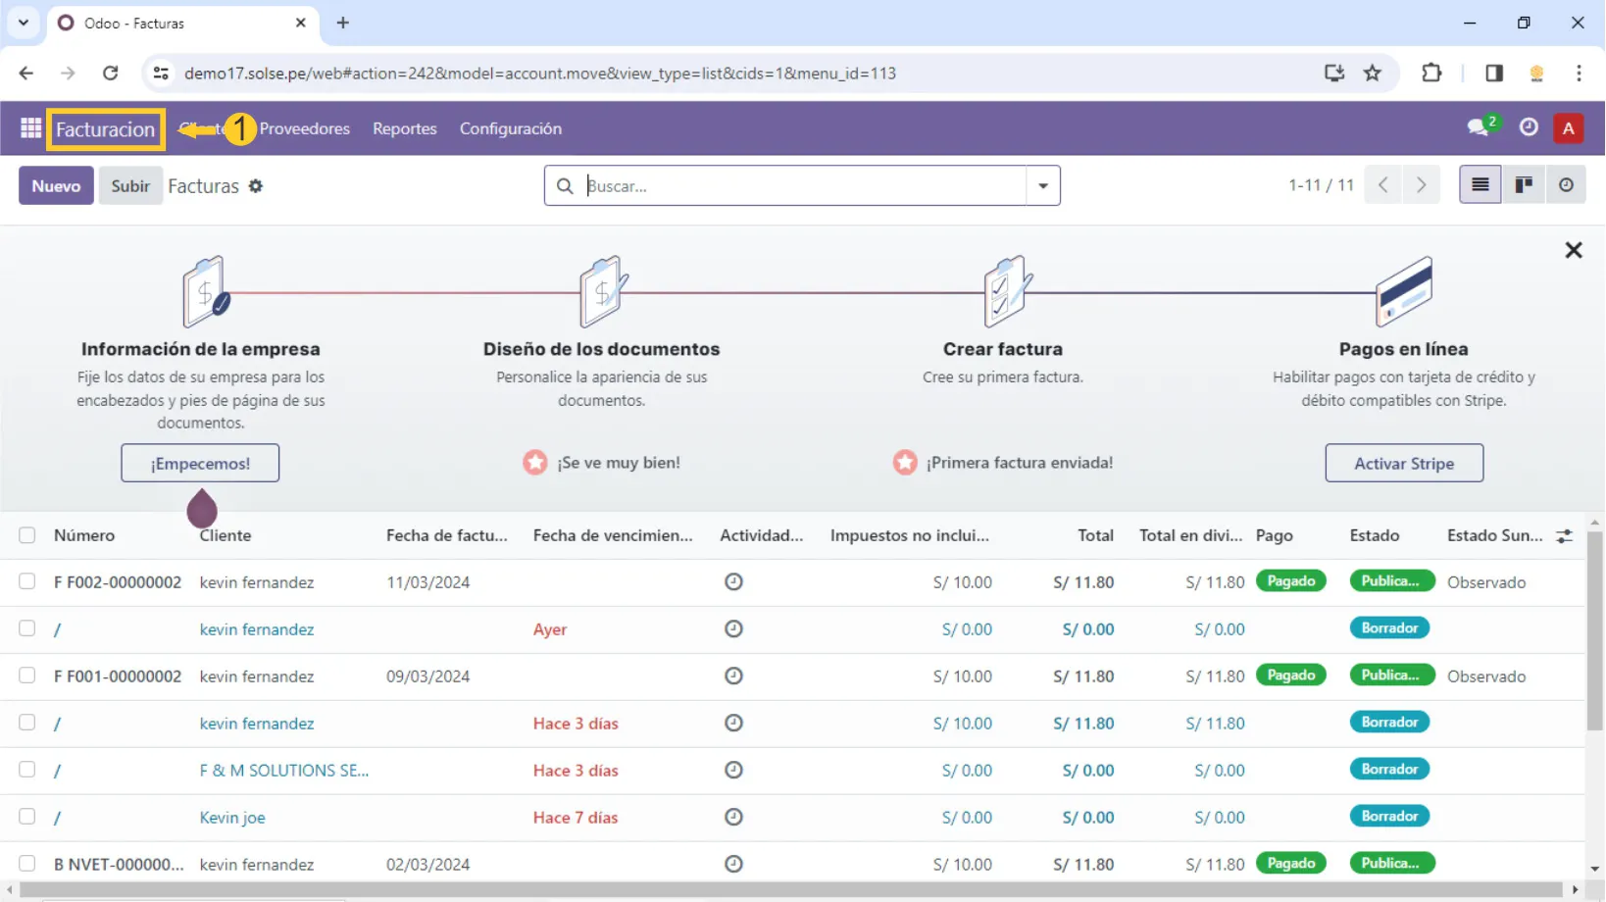Switch to the kanban view
This screenshot has width=1606, height=902.
click(x=1524, y=185)
